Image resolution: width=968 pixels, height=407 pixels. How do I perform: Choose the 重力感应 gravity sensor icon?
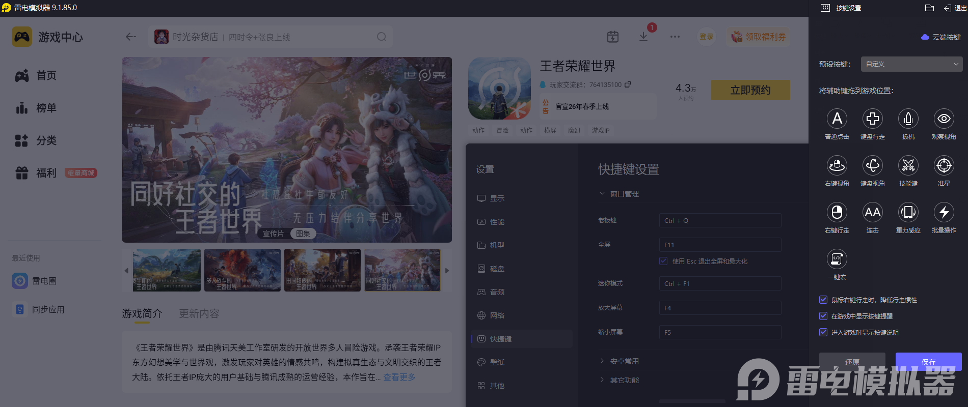[908, 212]
